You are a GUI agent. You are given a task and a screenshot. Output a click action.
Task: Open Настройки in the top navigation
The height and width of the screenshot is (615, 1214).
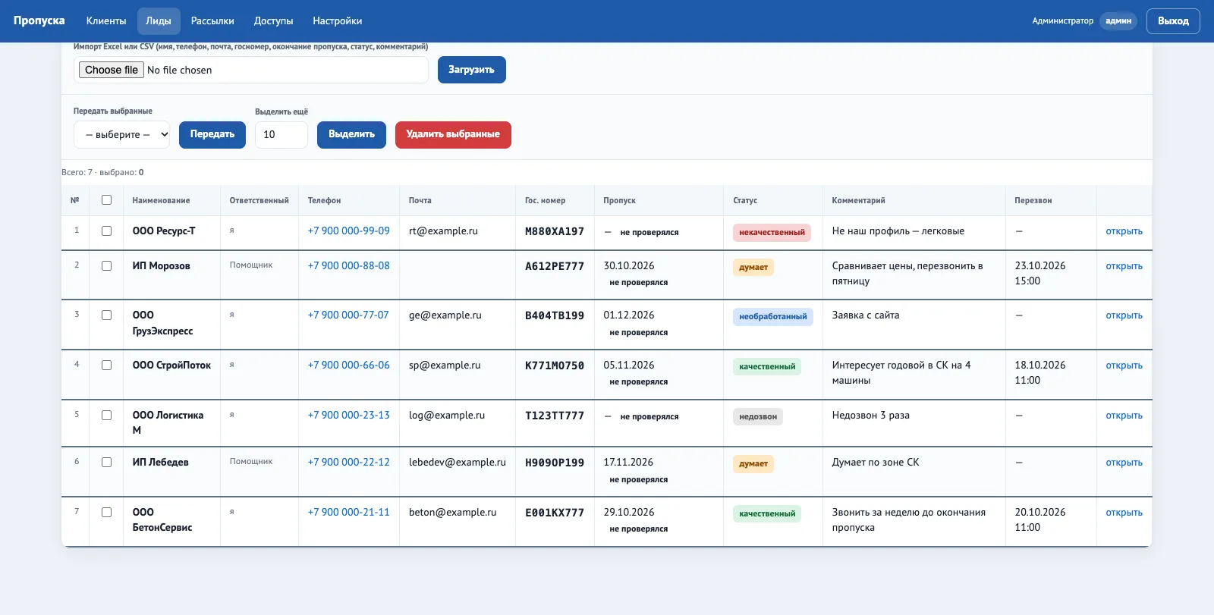coord(338,21)
